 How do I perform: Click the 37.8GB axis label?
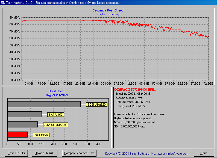pos(119,84)
